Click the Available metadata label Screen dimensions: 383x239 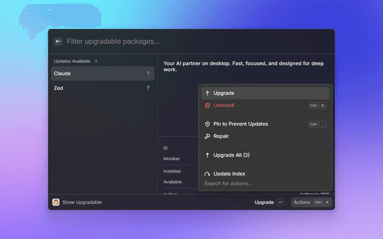click(x=172, y=182)
